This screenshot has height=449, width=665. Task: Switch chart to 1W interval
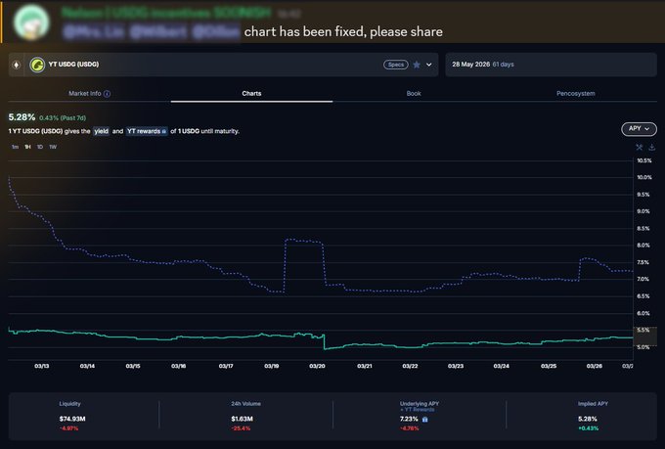(x=53, y=147)
